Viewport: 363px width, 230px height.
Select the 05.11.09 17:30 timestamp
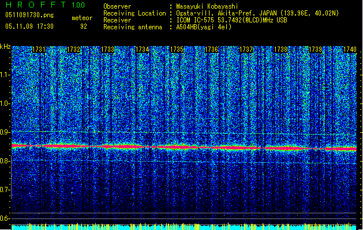point(29,26)
